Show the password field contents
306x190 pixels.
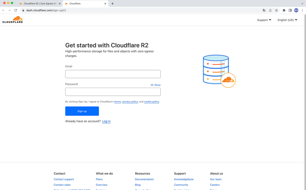tap(155, 85)
